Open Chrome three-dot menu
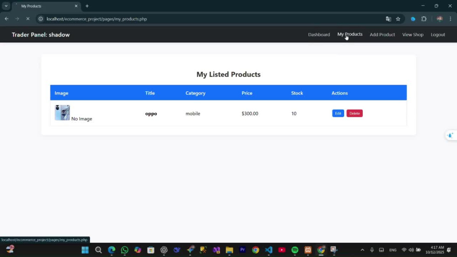The height and width of the screenshot is (257, 457). tap(450, 19)
